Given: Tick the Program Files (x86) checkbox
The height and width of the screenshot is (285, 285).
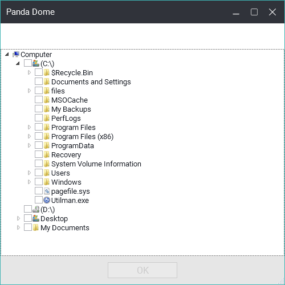Looking at the screenshot, I should [39, 136].
